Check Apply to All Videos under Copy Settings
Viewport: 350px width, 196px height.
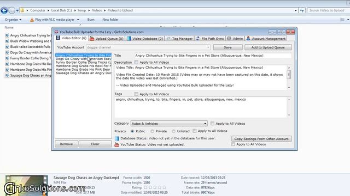[234, 144]
